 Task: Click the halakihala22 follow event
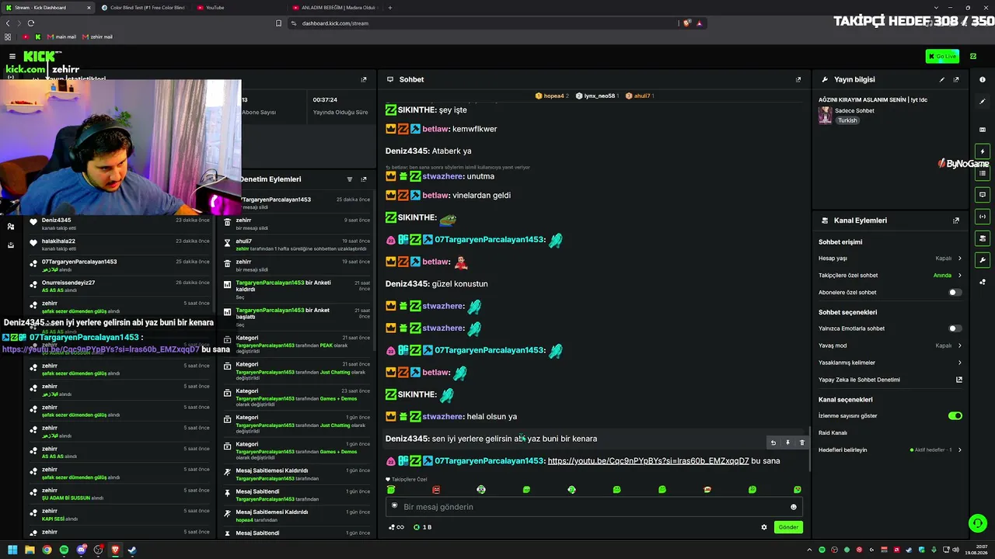[119, 245]
